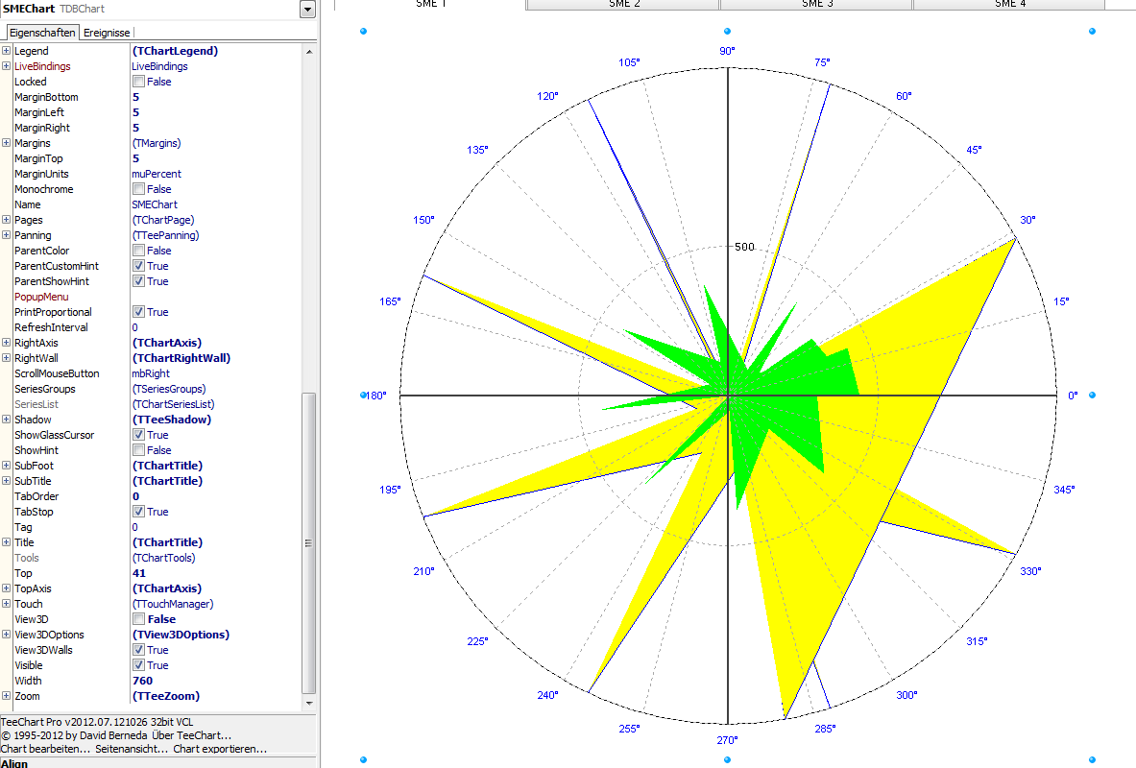Viewport: 1136px width, 768px height.
Task: Toggle the Locked checkbox
Action: tap(138, 82)
